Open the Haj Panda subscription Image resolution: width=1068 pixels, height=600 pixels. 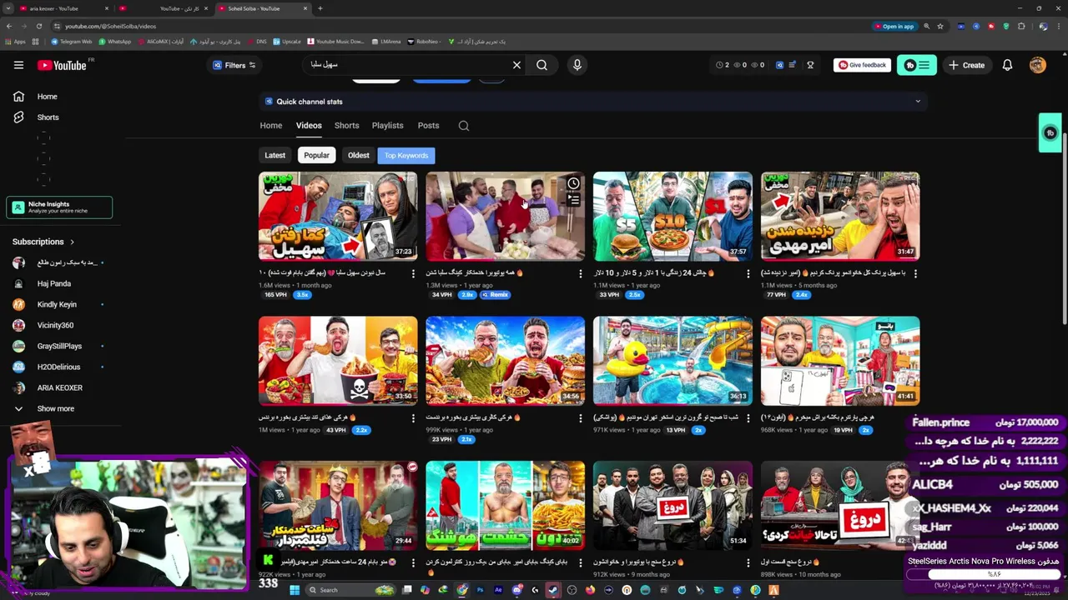(54, 284)
